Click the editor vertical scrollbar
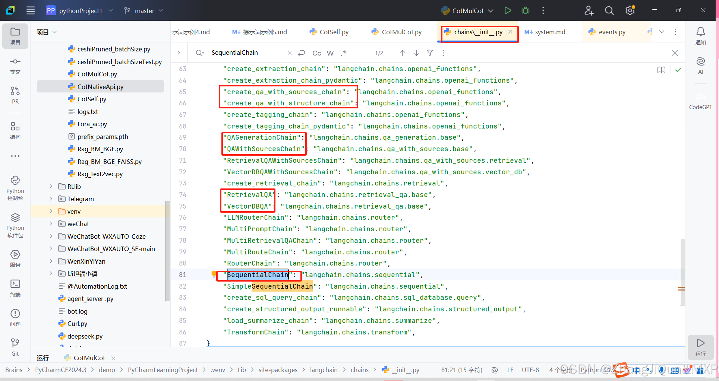 (x=682, y=272)
